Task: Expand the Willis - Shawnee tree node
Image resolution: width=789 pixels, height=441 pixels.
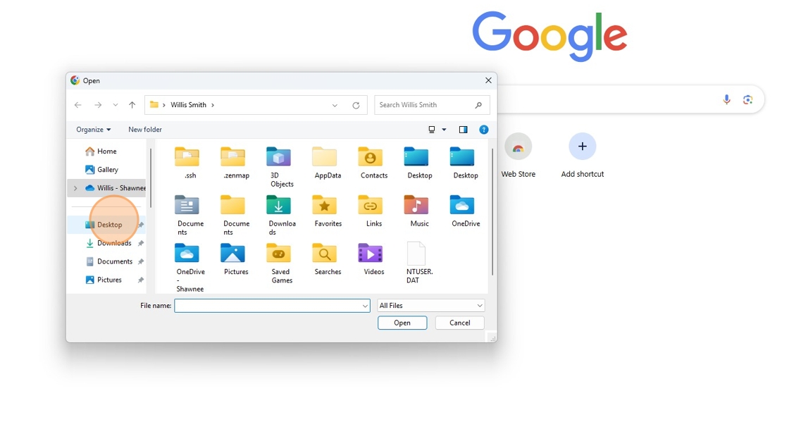Action: tap(75, 188)
